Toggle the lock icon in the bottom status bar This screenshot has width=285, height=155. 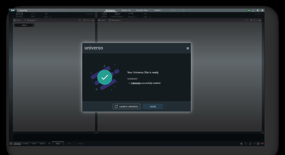[x=250, y=144]
